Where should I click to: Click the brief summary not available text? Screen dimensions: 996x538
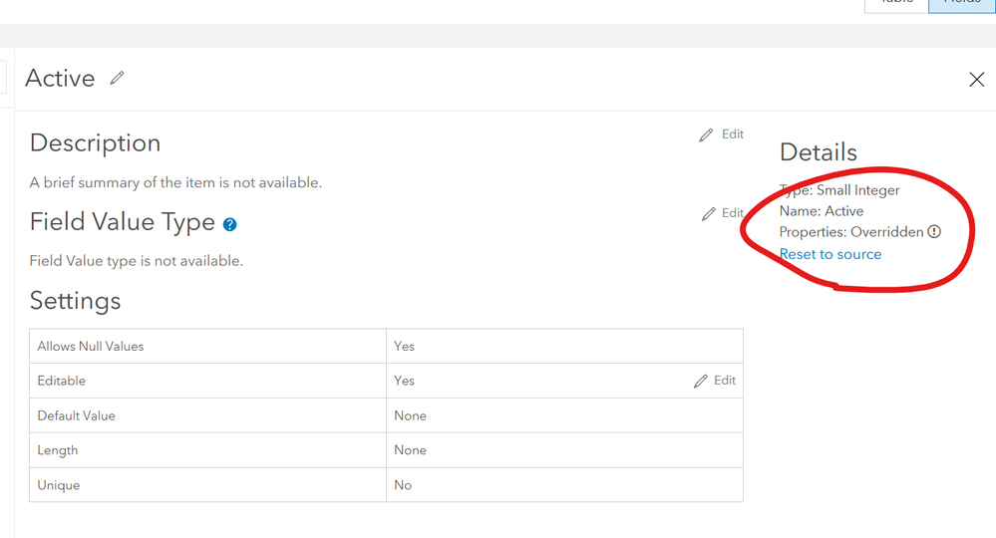coord(175,182)
